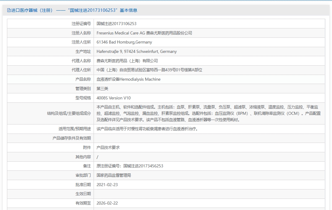Select product name 血液透析设备Hemodialysis Machine
The height and width of the screenshot is (210, 332).
click(128, 79)
